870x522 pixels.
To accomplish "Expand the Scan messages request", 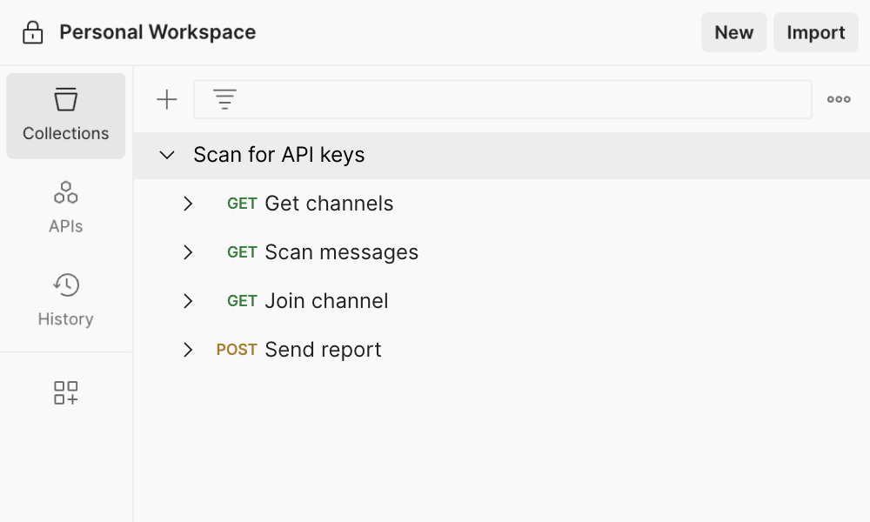I will [187, 252].
